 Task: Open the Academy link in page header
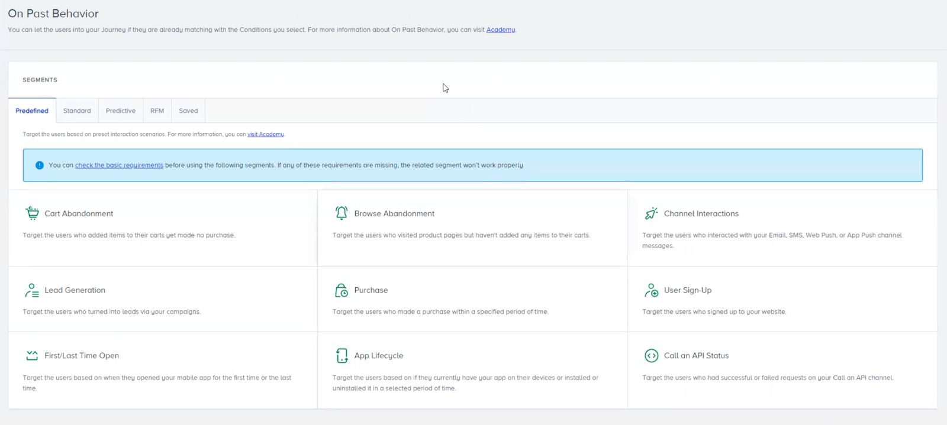click(501, 30)
